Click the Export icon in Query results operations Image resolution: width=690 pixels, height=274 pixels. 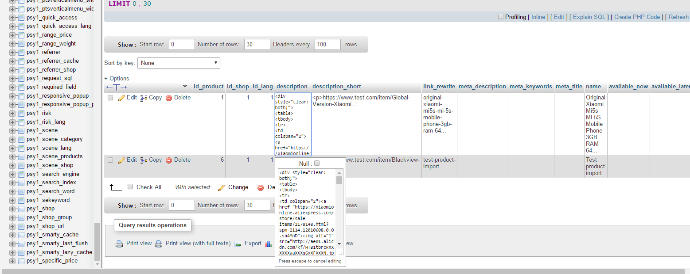pyautogui.click(x=238, y=244)
